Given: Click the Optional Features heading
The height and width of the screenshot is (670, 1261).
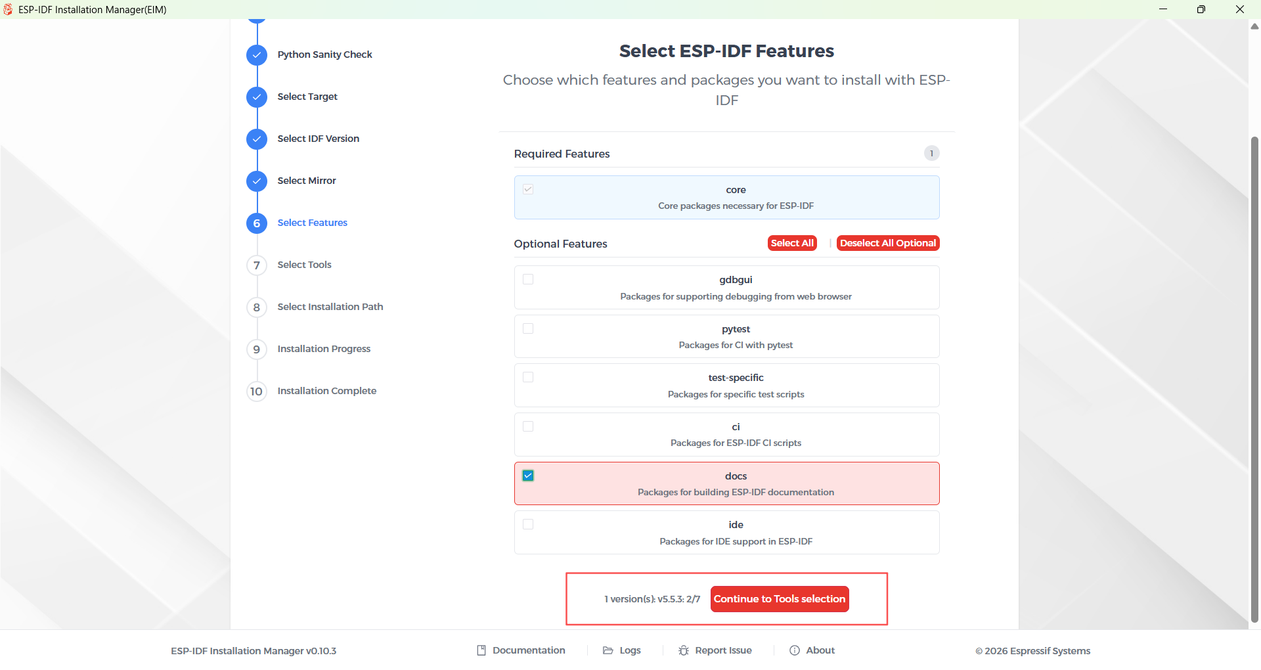Looking at the screenshot, I should pyautogui.click(x=560, y=244).
